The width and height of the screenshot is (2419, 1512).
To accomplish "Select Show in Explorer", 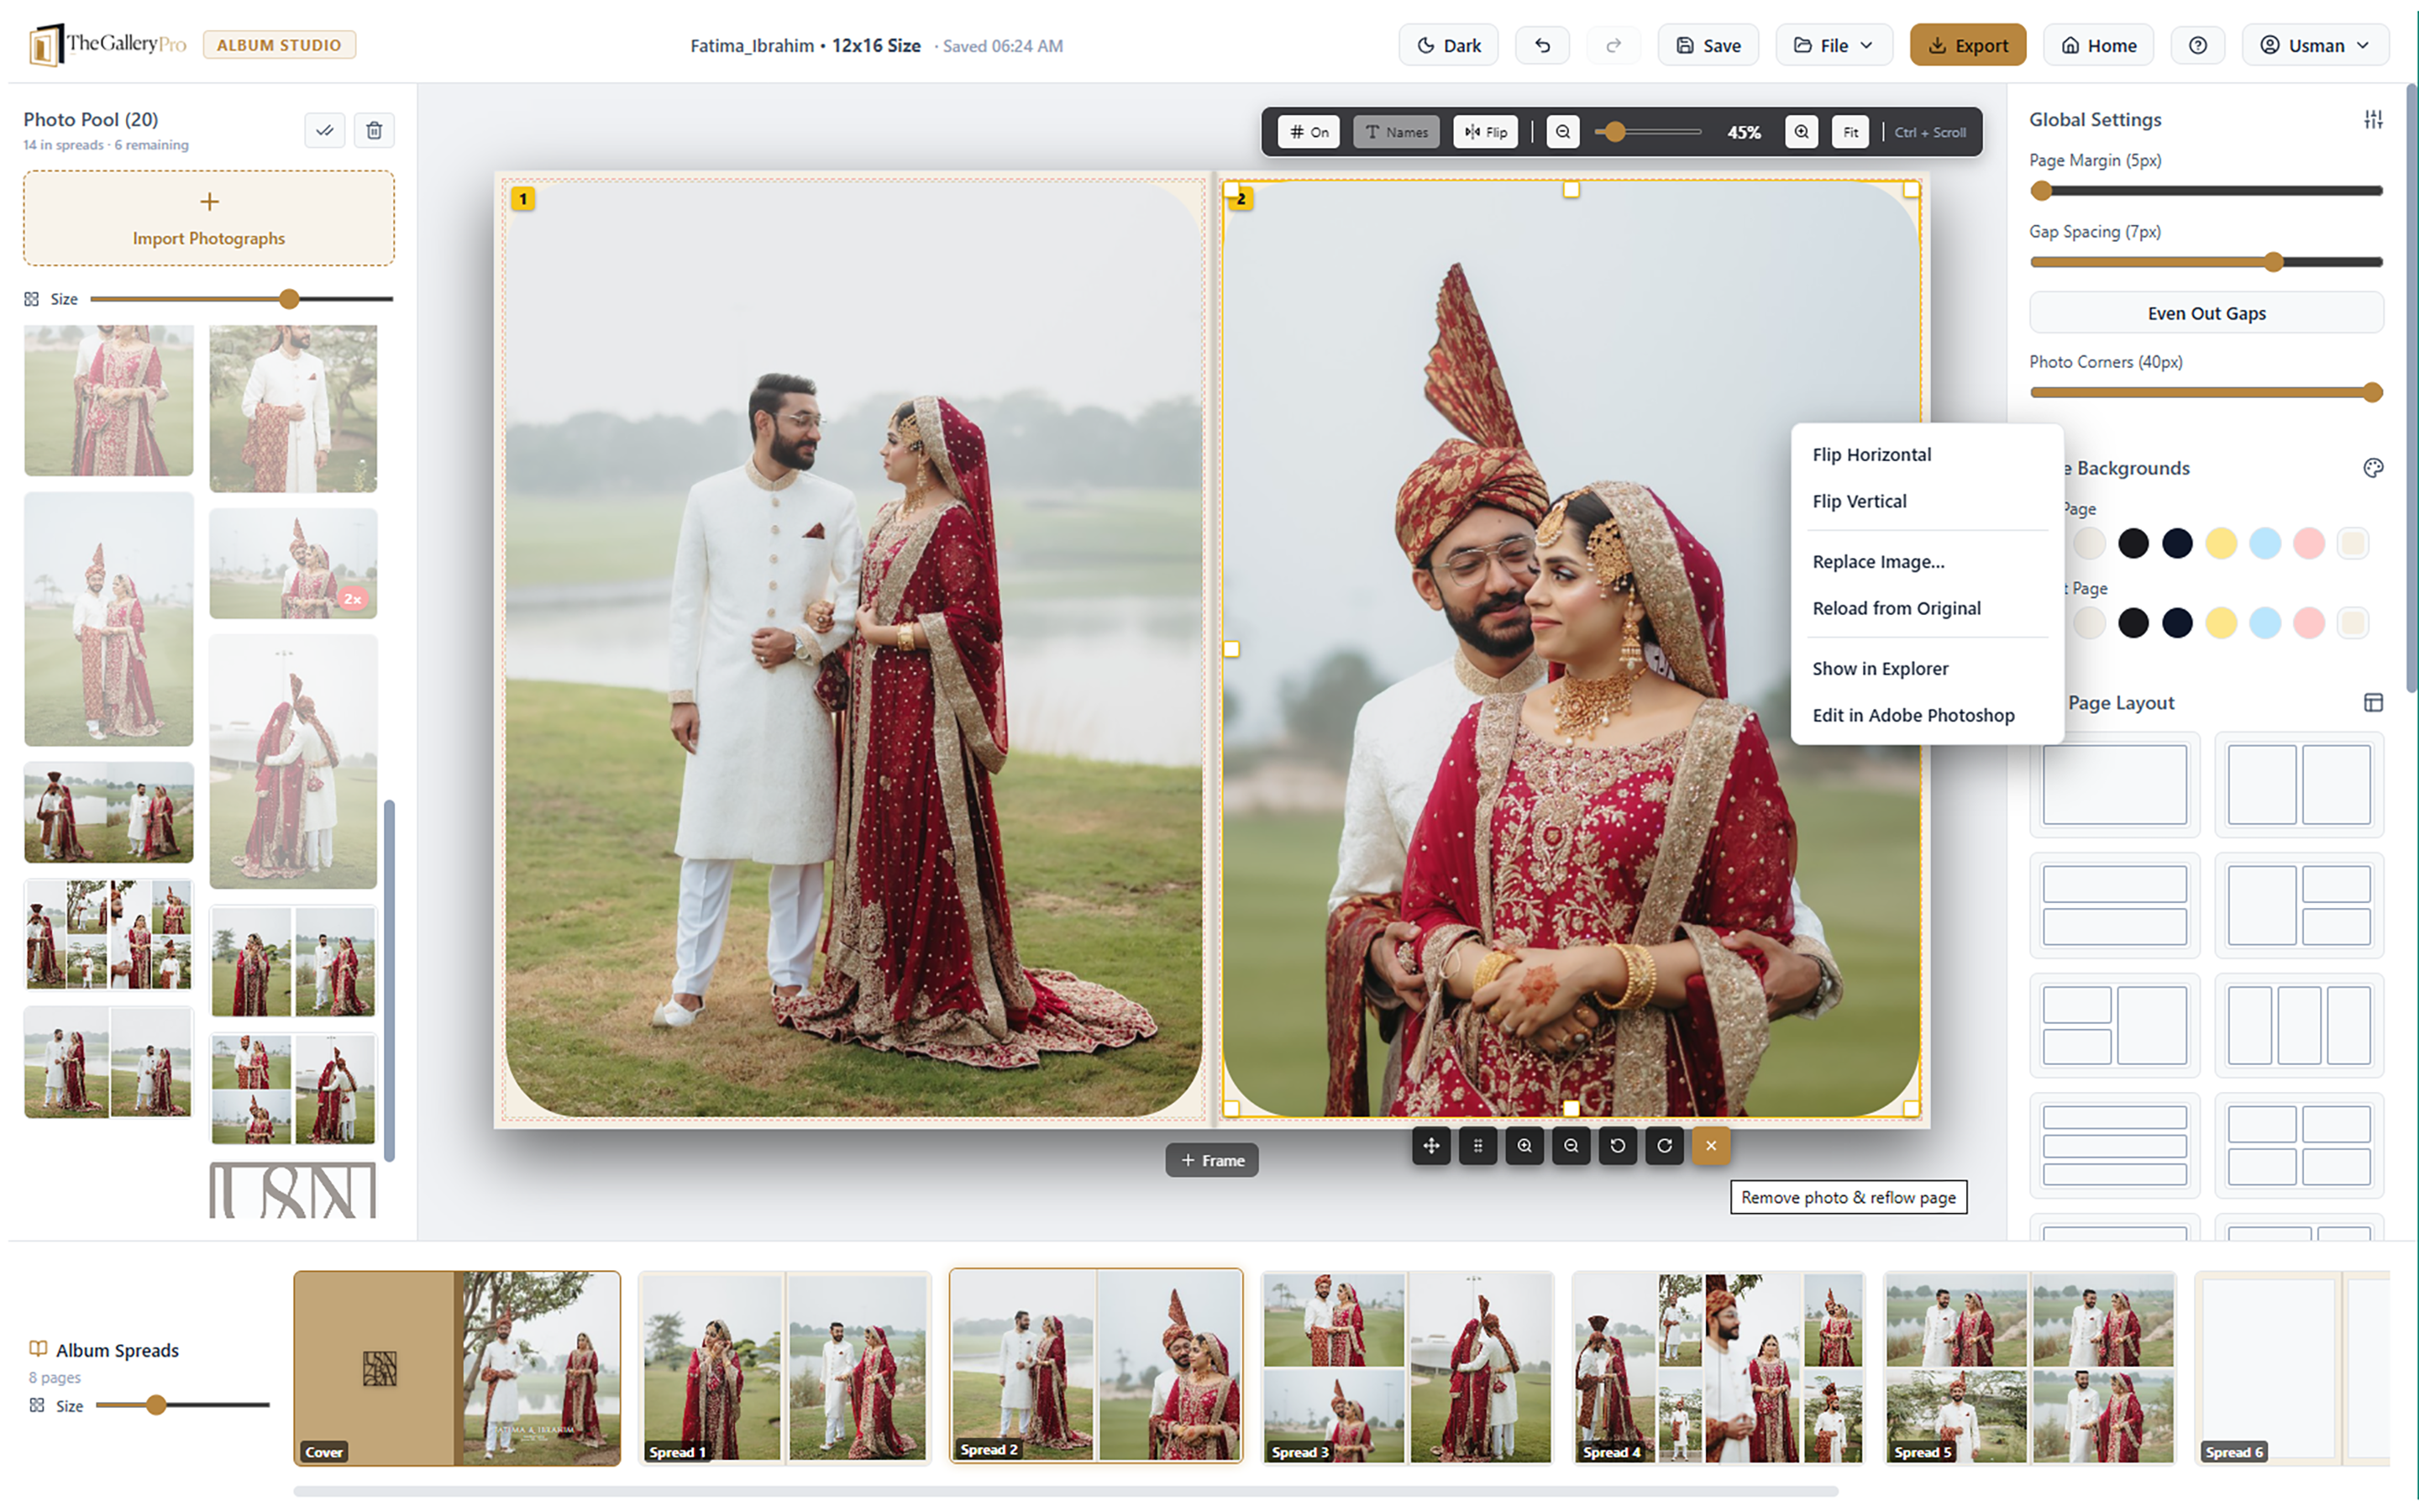I will coord(1881,668).
